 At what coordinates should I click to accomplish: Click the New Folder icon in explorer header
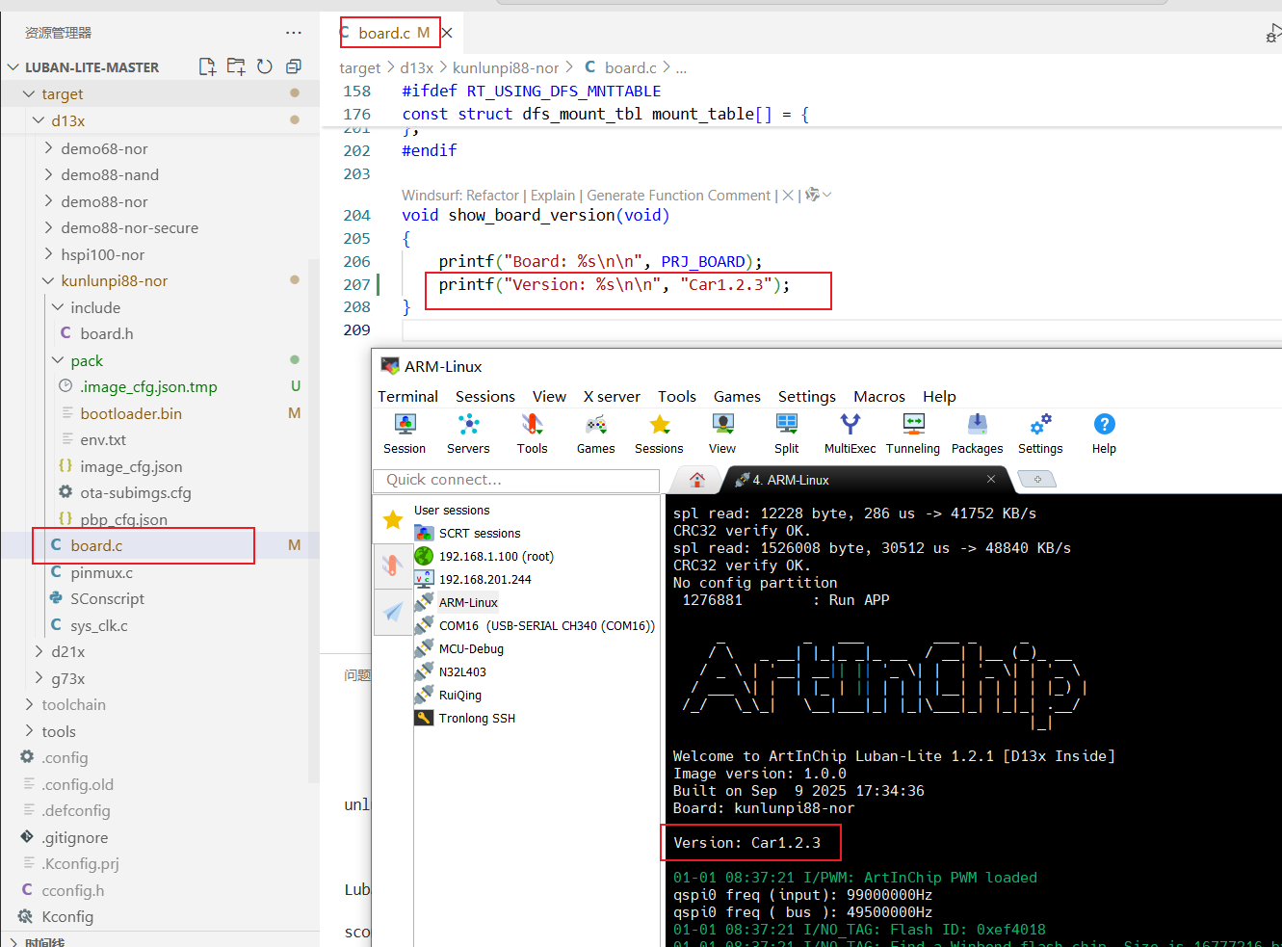click(x=236, y=66)
